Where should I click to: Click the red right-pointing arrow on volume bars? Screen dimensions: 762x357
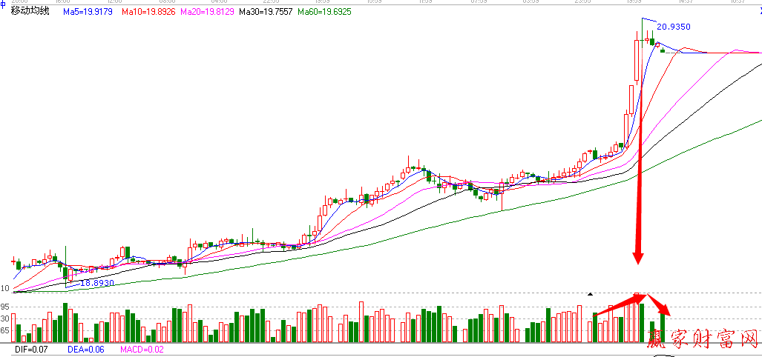click(x=618, y=304)
